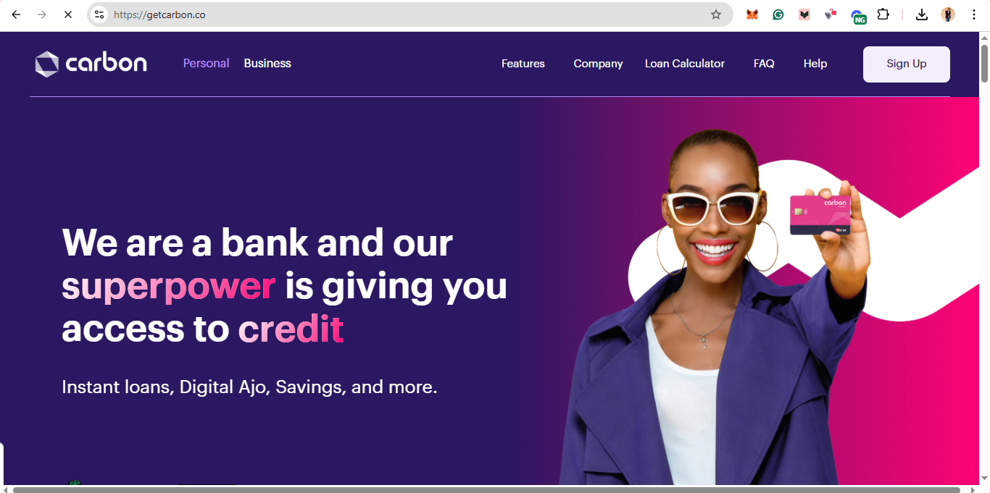The image size is (990, 493).
Task: Open Chrome three-dot menu
Action: [x=974, y=14]
